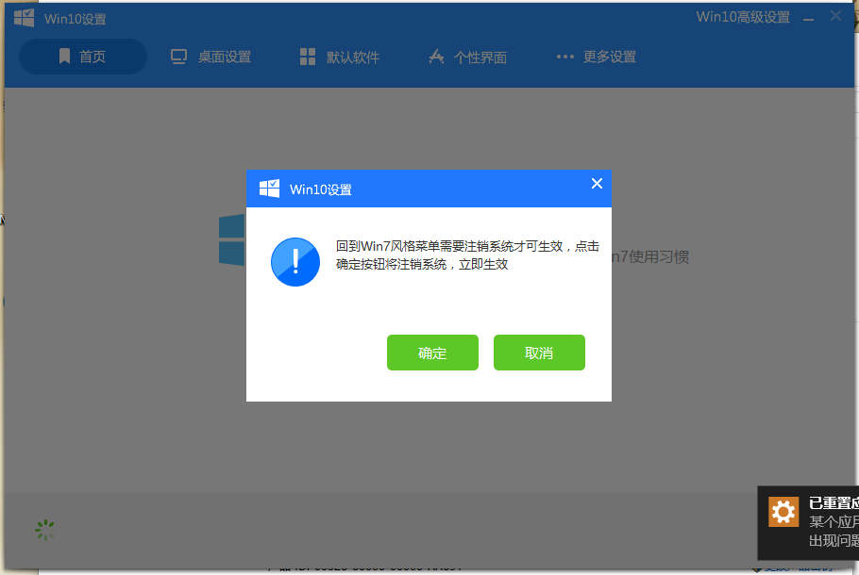This screenshot has width=859, height=575.
Task: Confirm logout with the 确定 button
Action: tap(432, 353)
